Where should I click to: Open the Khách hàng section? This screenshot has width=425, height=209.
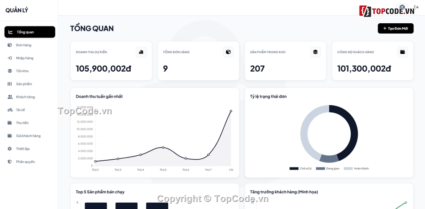(30, 97)
